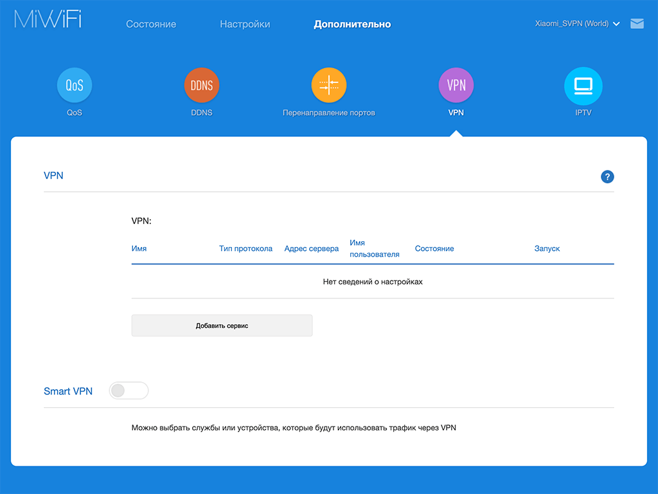Screen dimensions: 658x494
Task: Select the purple VPN icon
Action: (456, 86)
